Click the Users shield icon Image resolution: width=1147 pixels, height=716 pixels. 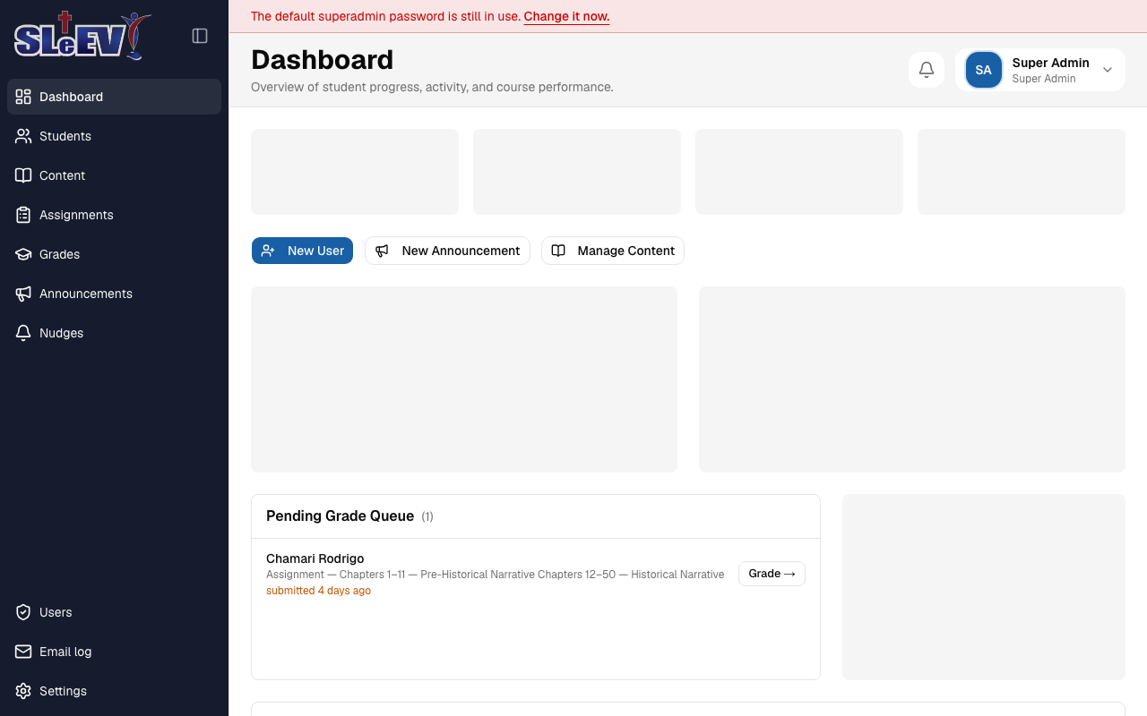click(x=23, y=612)
